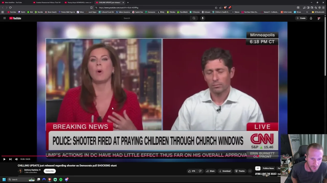Open the apps grid in bookmarks bar
The width and height of the screenshot is (327, 183).
pos(3,12)
